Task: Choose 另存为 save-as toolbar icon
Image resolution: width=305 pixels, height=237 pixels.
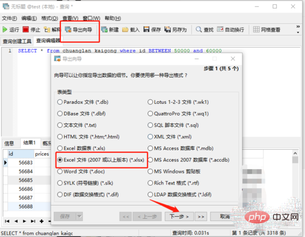Action: pos(176,30)
